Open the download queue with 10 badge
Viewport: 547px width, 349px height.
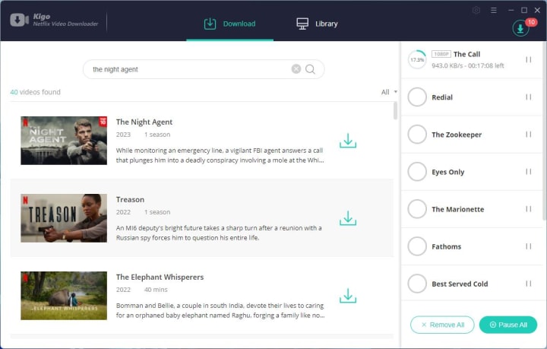[x=520, y=28]
